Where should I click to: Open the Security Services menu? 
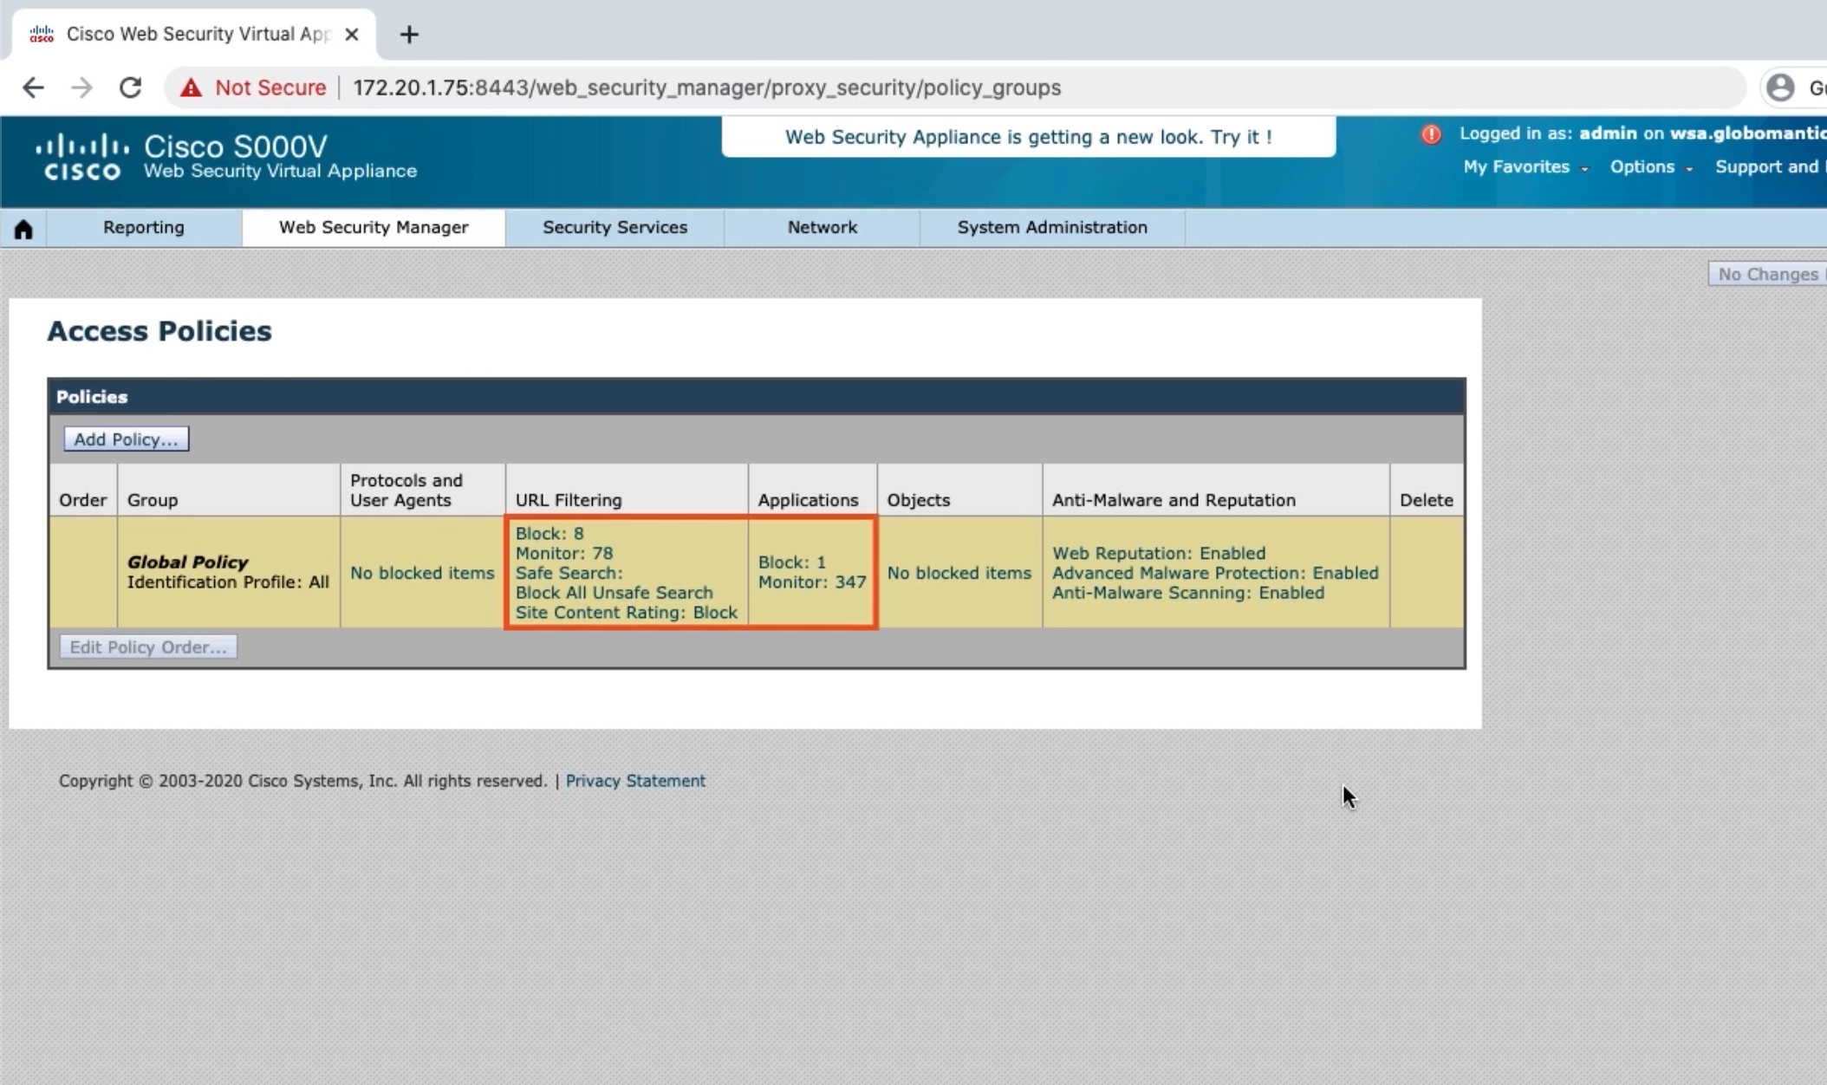[614, 227]
